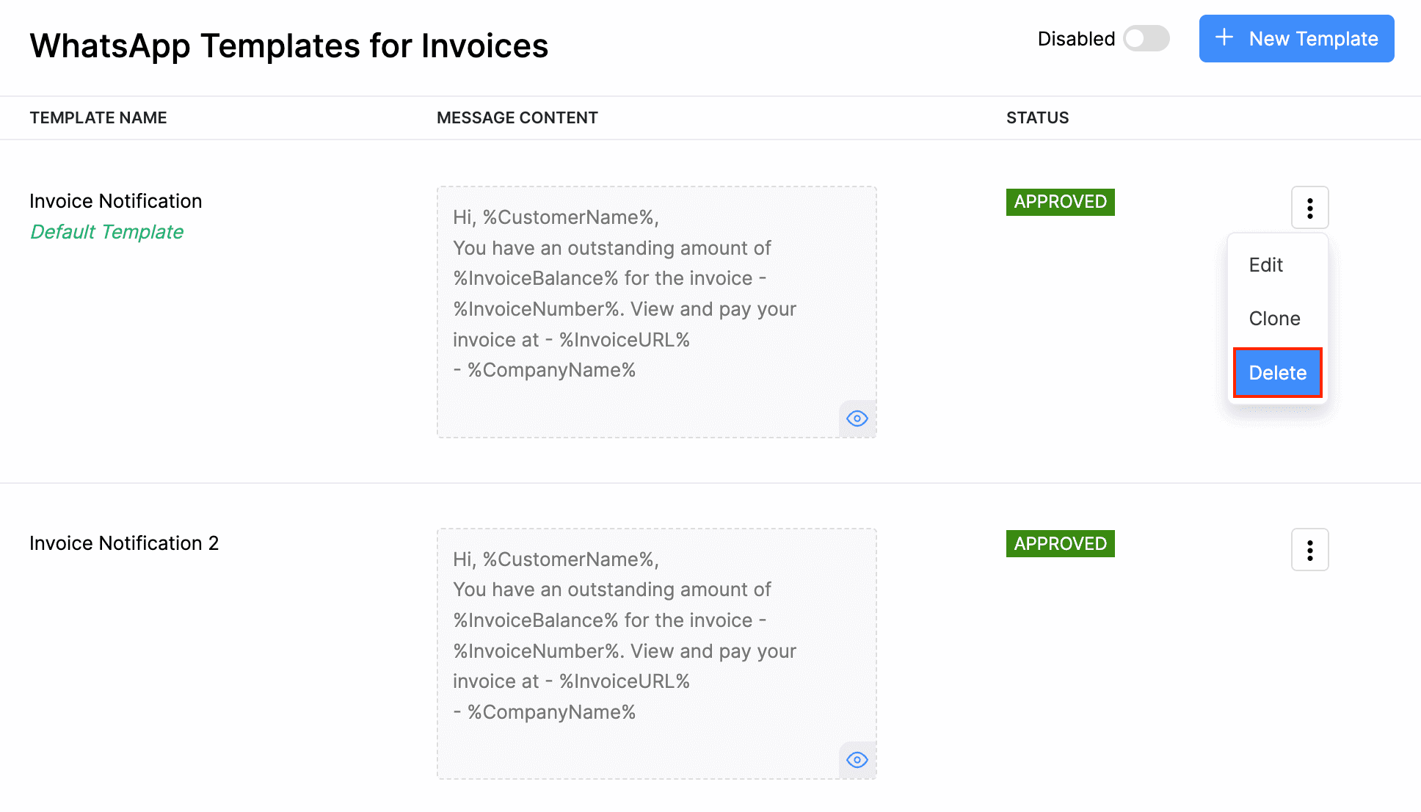This screenshot has height=812, width=1421.
Task: Click the second template's APPROVED status badge
Action: tap(1060, 544)
